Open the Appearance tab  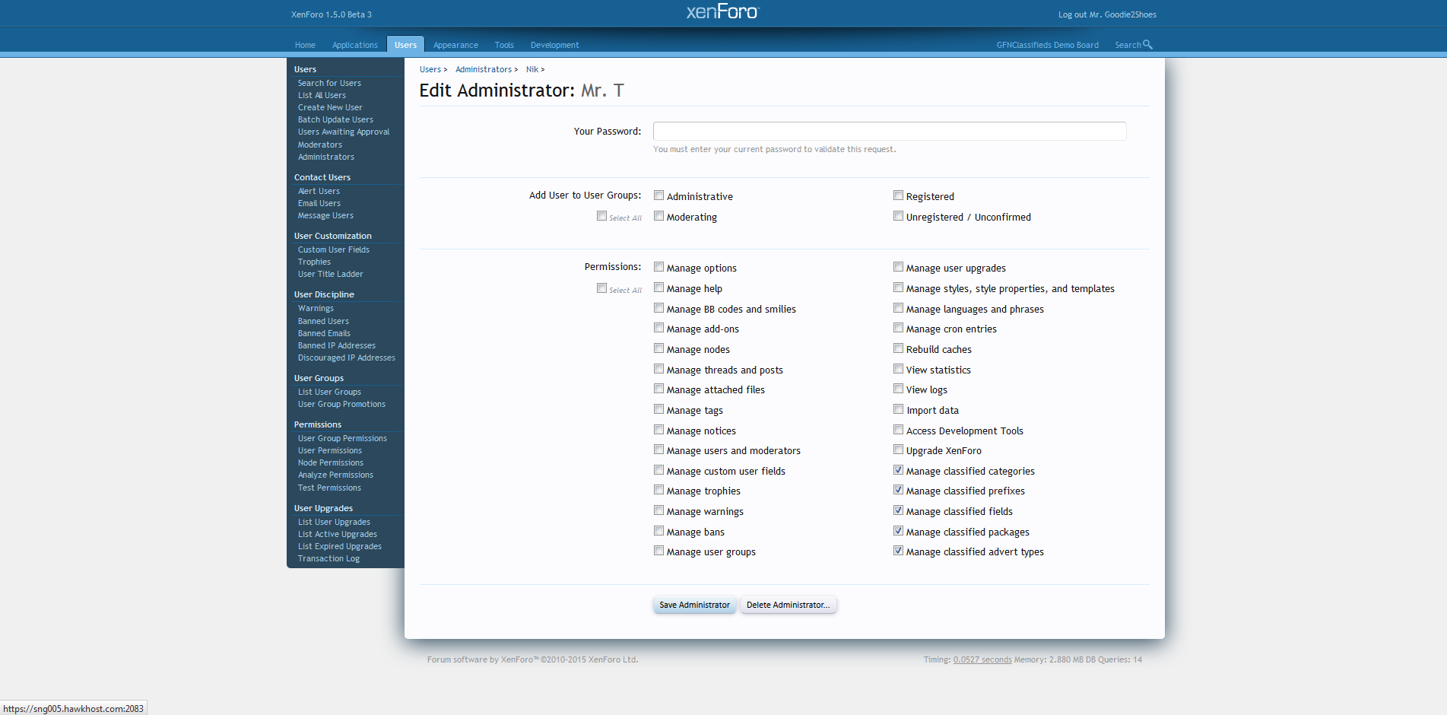click(455, 45)
